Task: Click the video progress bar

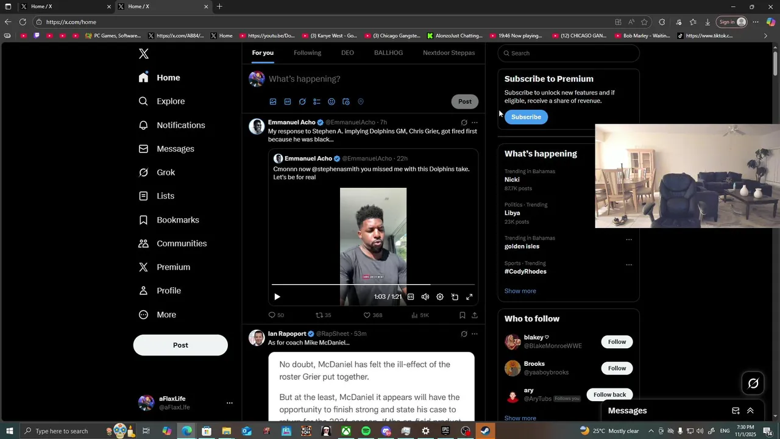Action: (373, 285)
